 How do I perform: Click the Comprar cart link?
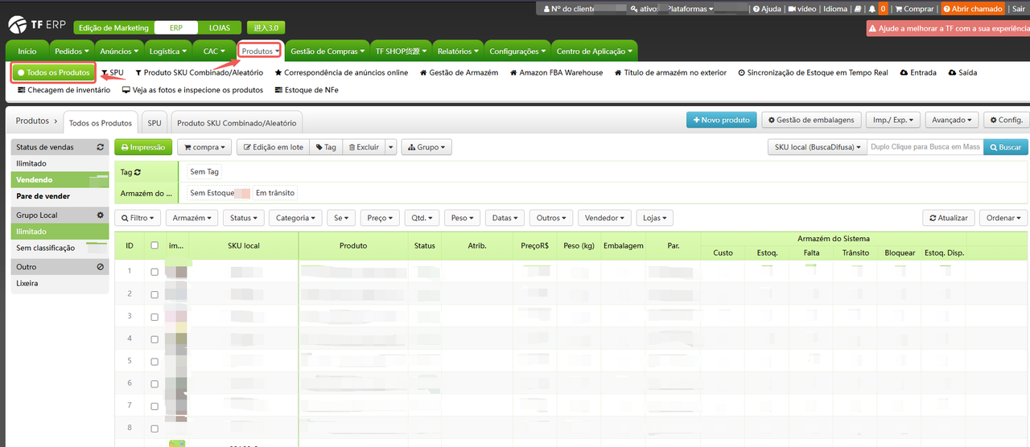(x=915, y=9)
